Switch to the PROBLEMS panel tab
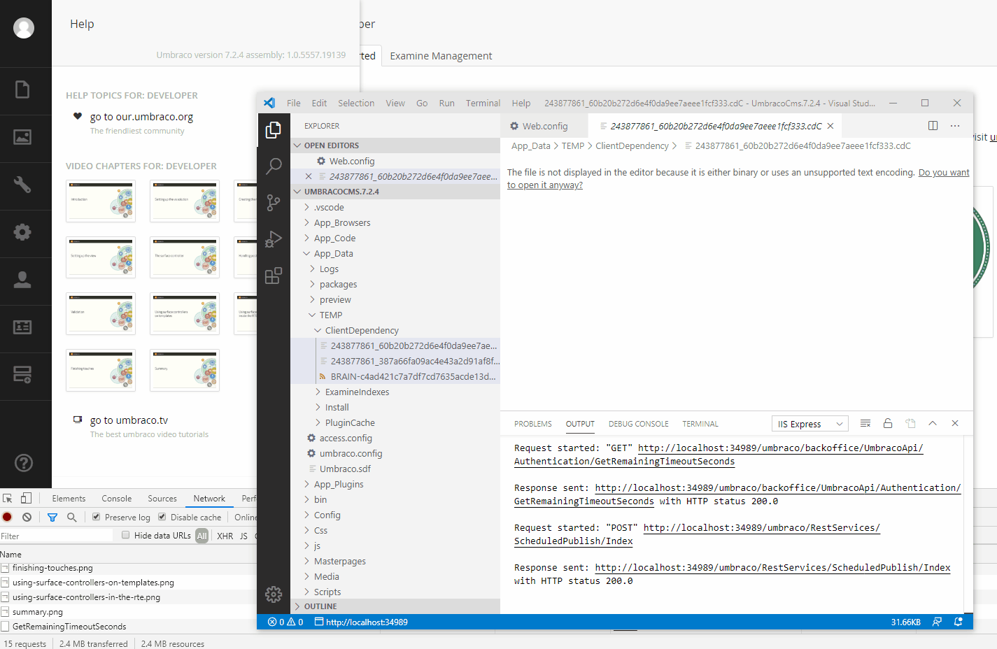This screenshot has height=649, width=997. [x=533, y=424]
